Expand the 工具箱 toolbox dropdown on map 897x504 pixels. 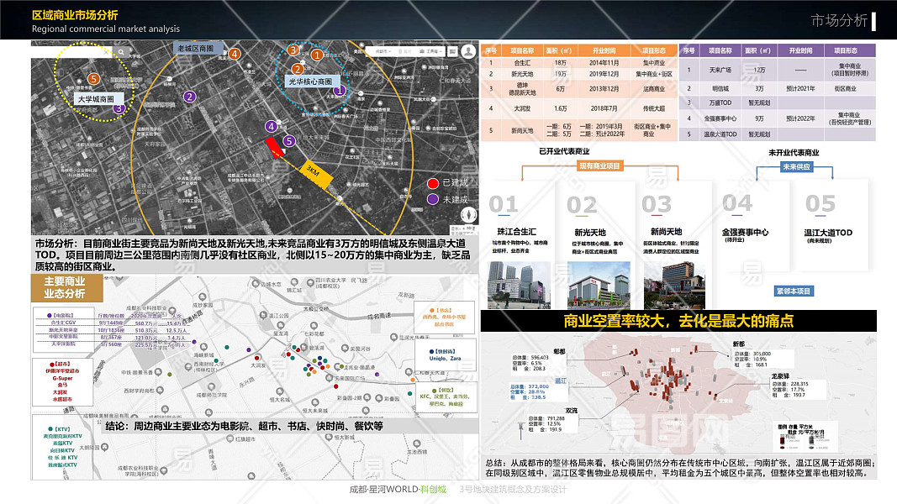(432, 51)
